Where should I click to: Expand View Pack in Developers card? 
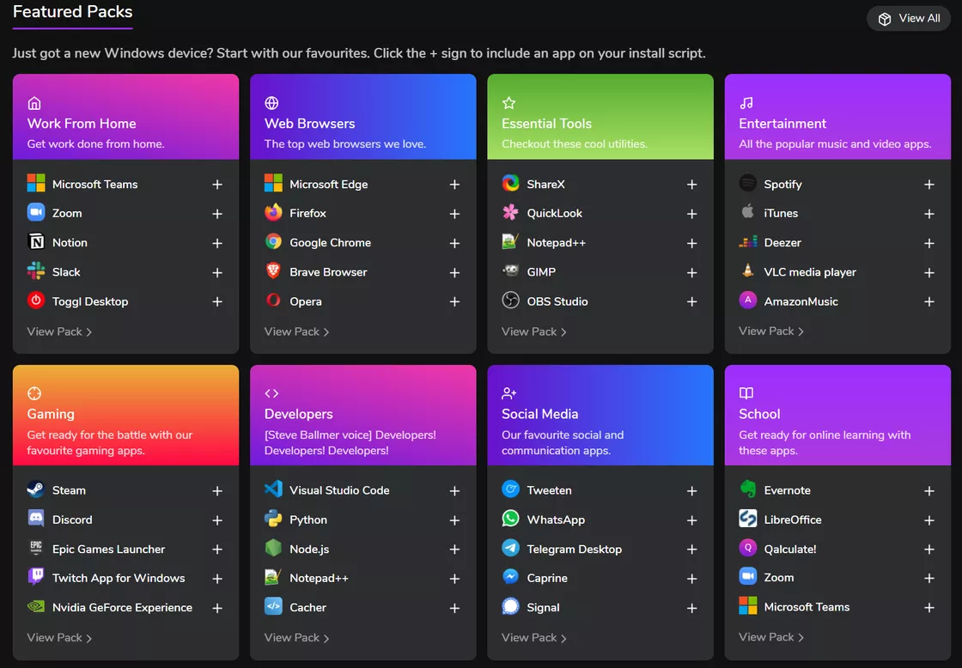coord(296,638)
